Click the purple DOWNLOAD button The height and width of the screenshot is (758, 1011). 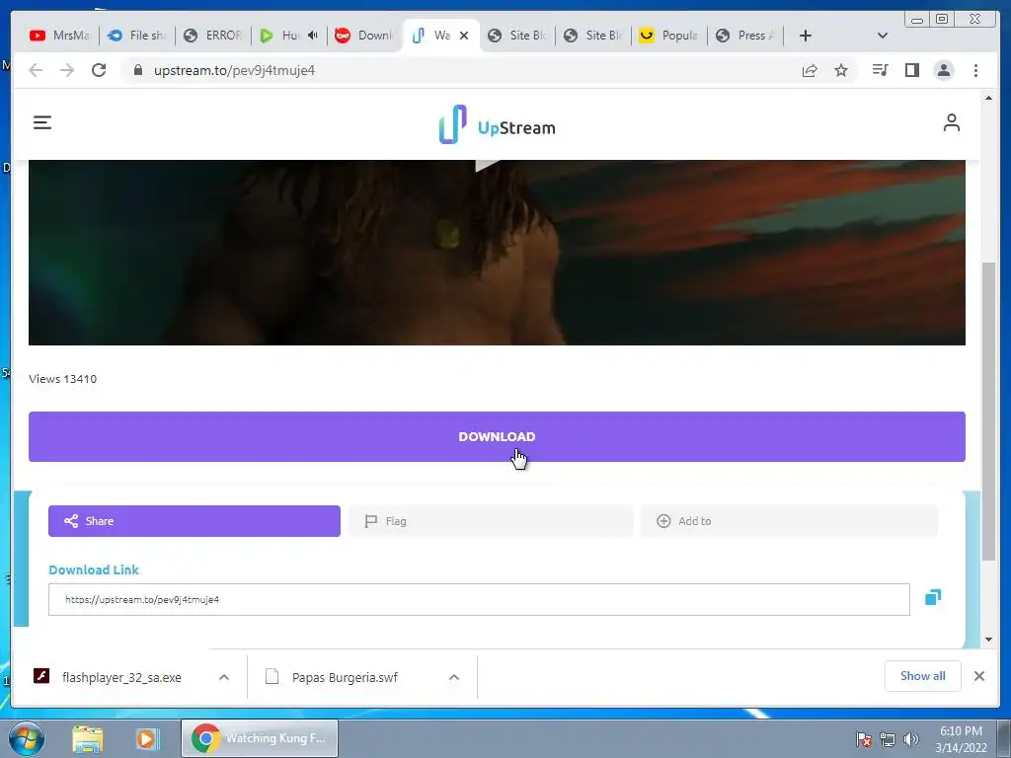point(497,436)
